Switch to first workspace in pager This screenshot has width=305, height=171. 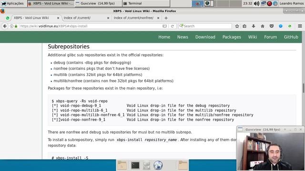pyautogui.click(x=197, y=3)
